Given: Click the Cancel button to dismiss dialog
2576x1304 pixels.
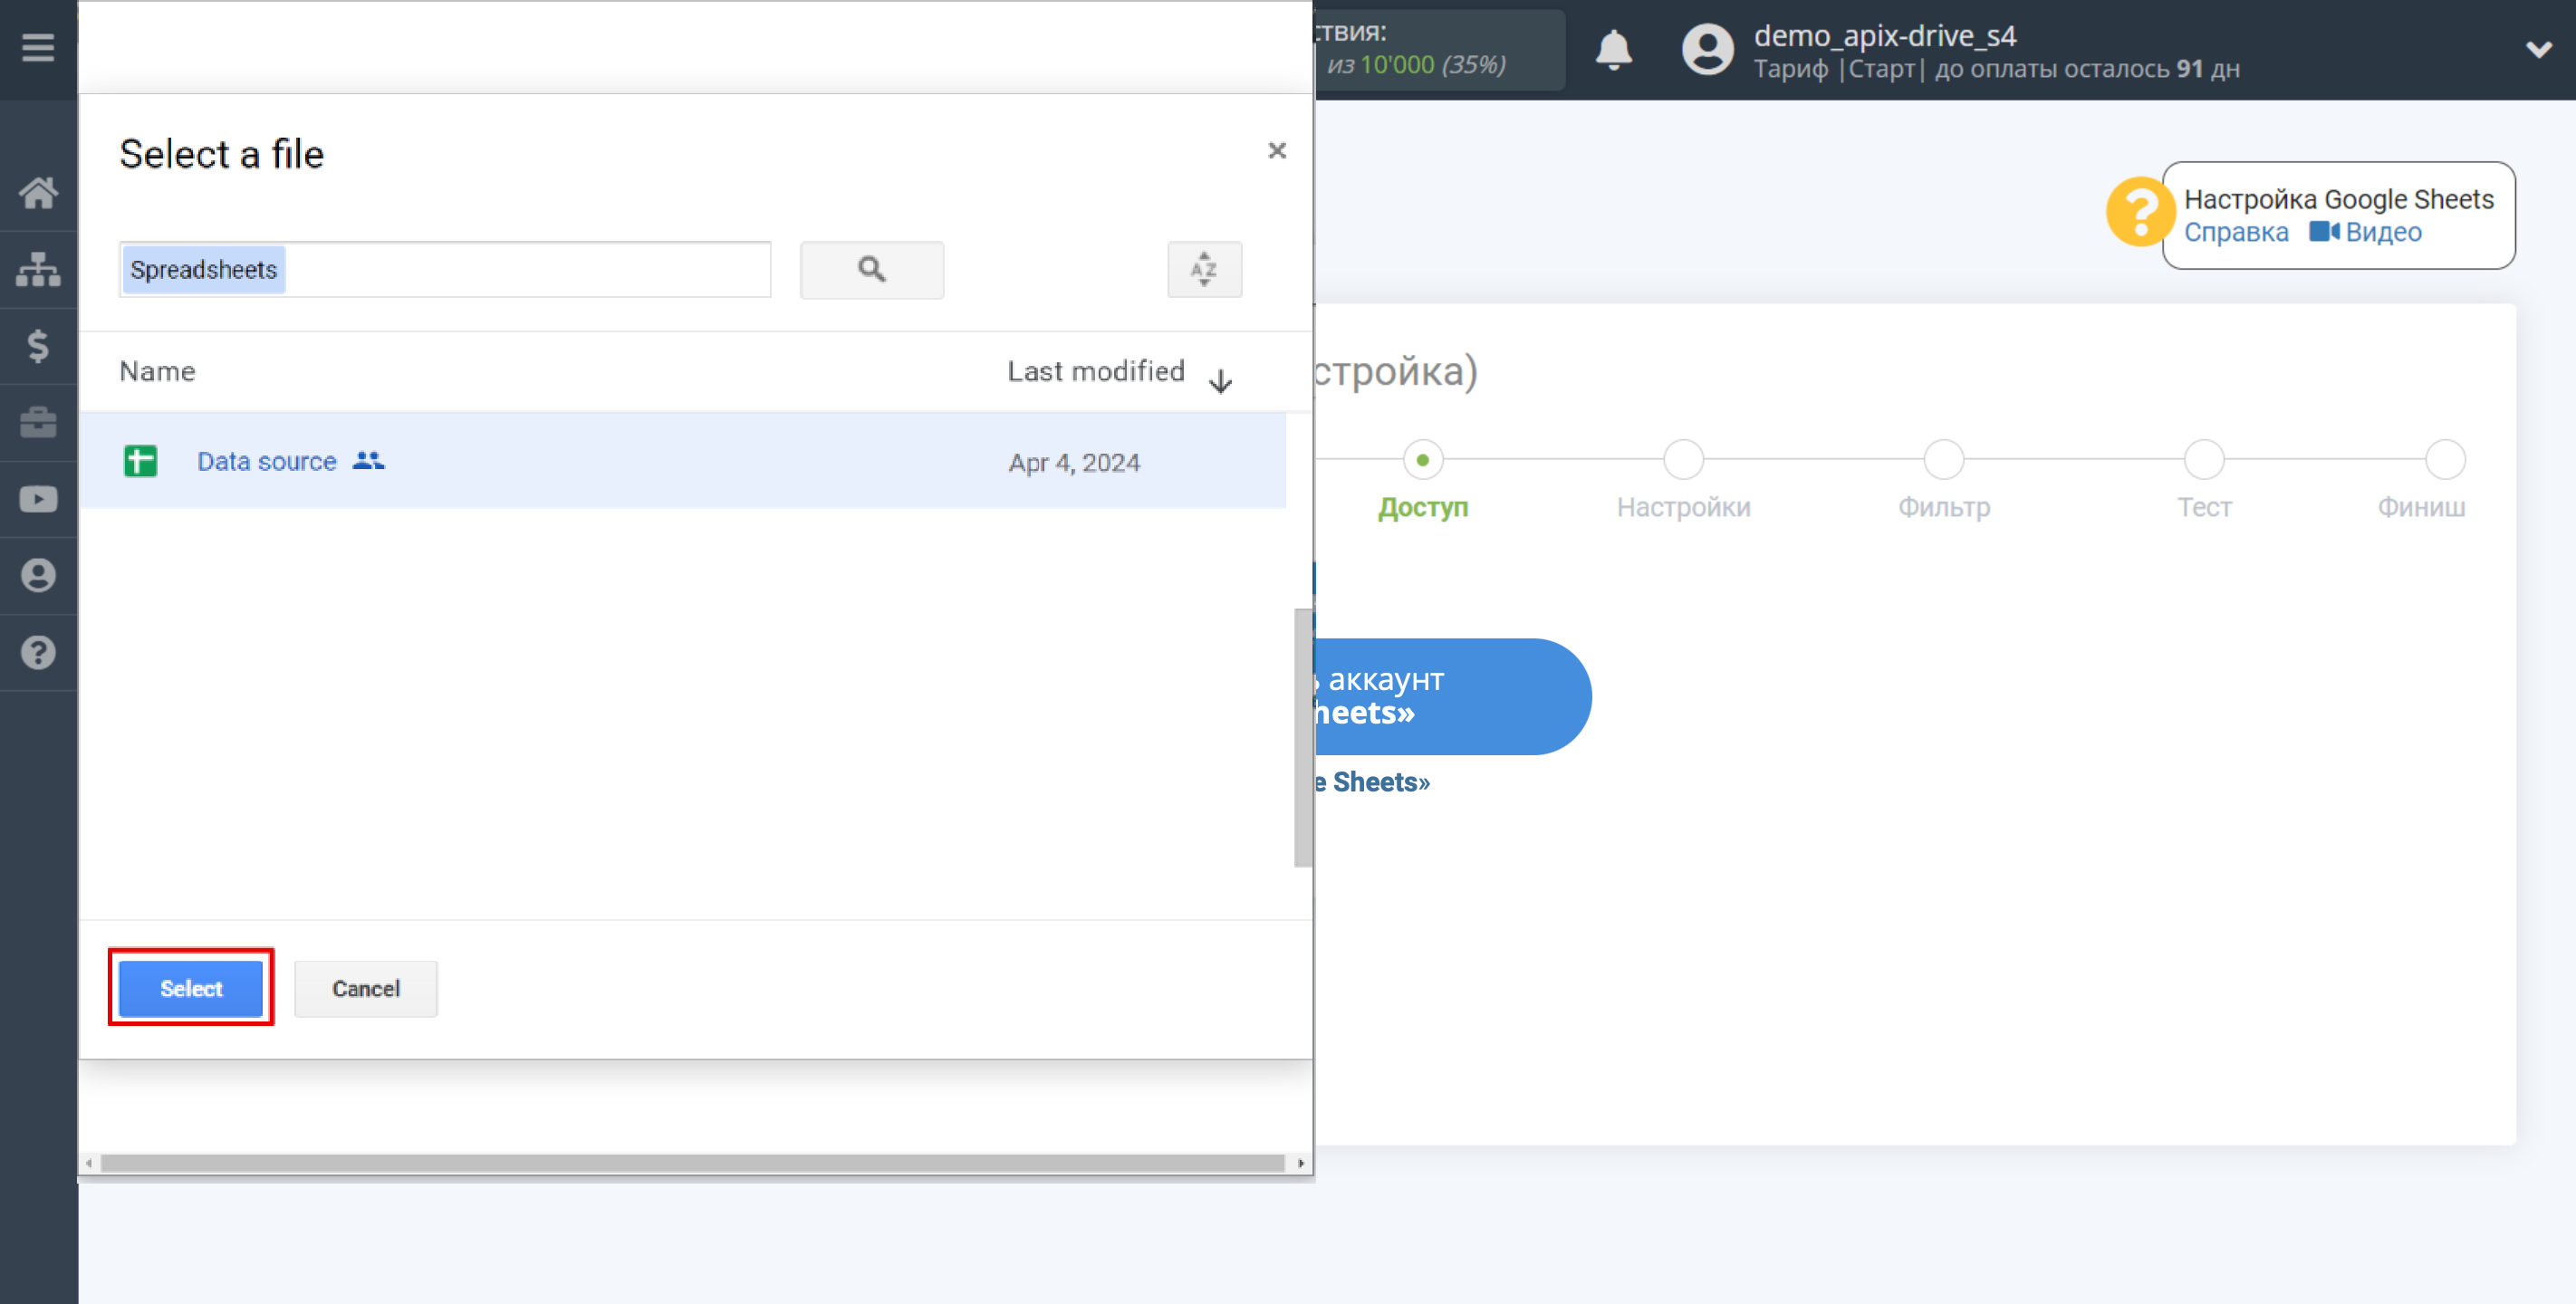Looking at the screenshot, I should coord(364,986).
